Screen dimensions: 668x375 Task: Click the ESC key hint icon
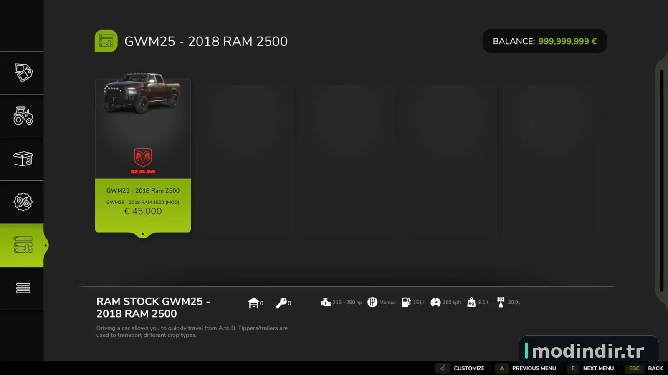(x=634, y=368)
